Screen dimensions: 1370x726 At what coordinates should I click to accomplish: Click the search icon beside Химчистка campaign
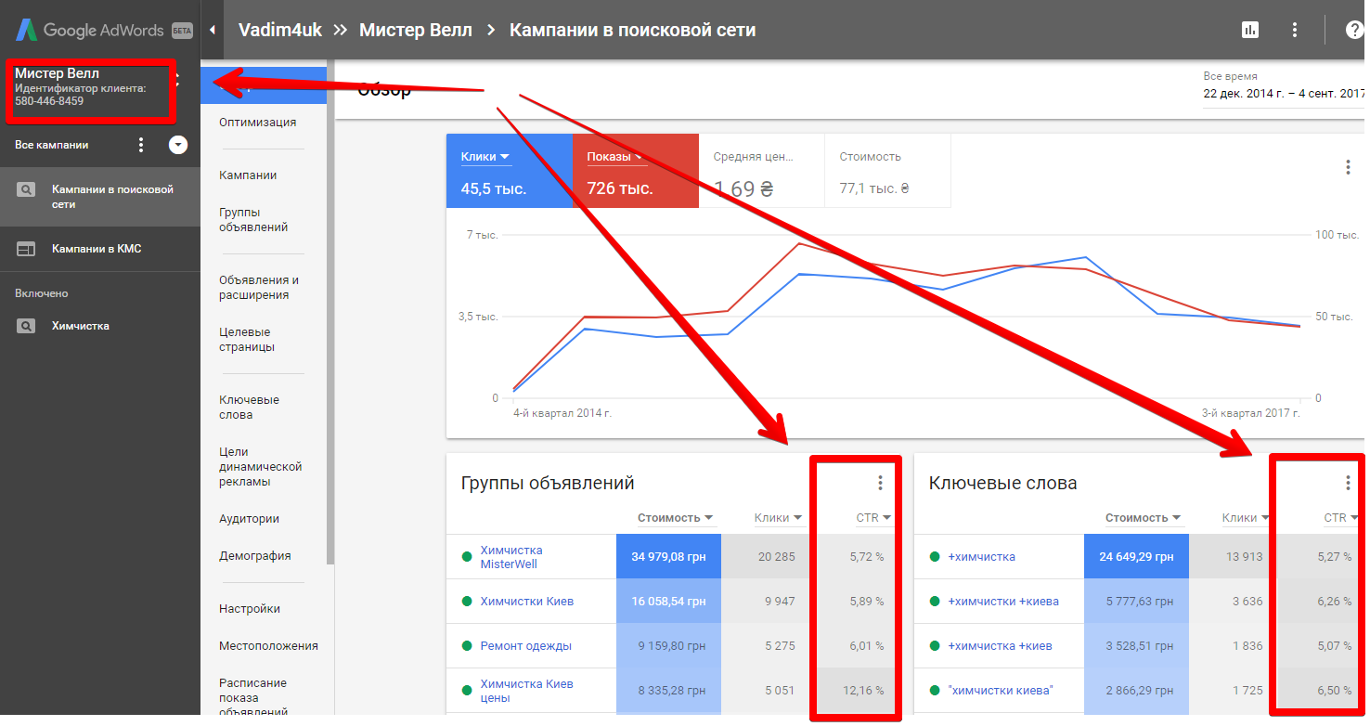click(x=26, y=326)
